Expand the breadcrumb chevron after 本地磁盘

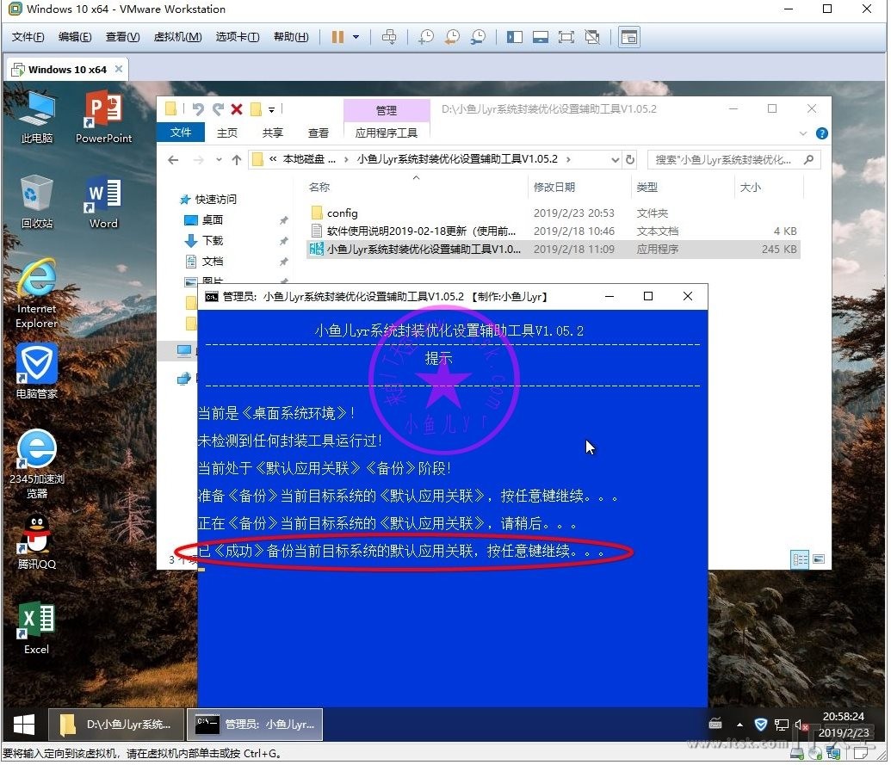346,159
